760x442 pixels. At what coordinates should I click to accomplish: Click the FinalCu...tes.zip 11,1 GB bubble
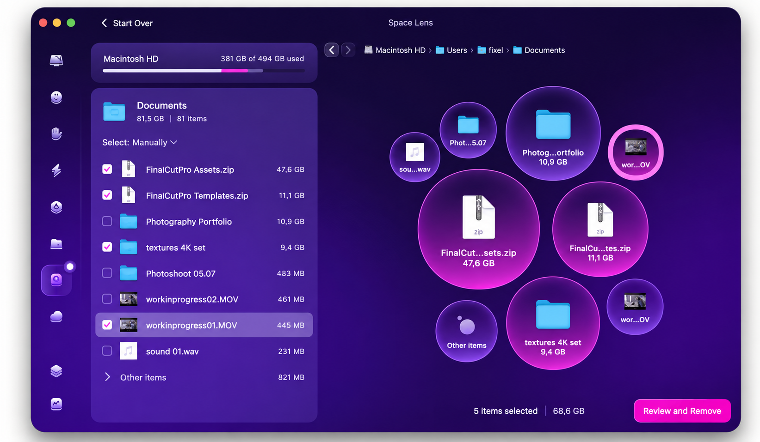(x=600, y=230)
